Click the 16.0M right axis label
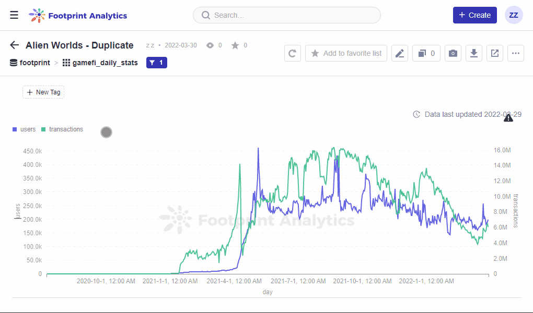This screenshot has height=313, width=533. [502, 150]
